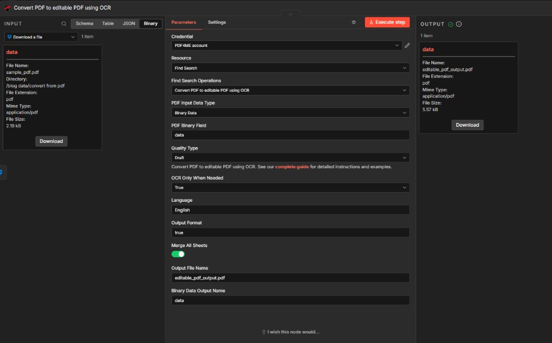The height and width of the screenshot is (343, 552).
Task: Open the complete guide link
Action: click(292, 167)
